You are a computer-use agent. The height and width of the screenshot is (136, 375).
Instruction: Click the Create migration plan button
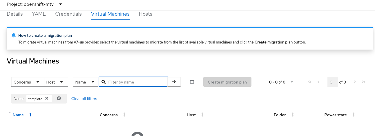(x=227, y=82)
